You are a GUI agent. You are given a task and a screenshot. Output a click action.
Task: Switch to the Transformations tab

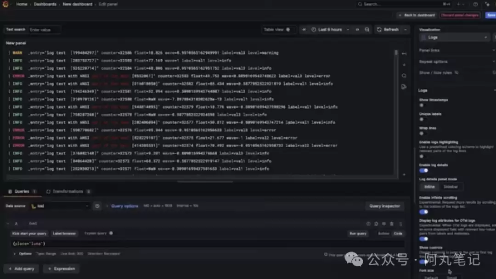[x=68, y=191]
